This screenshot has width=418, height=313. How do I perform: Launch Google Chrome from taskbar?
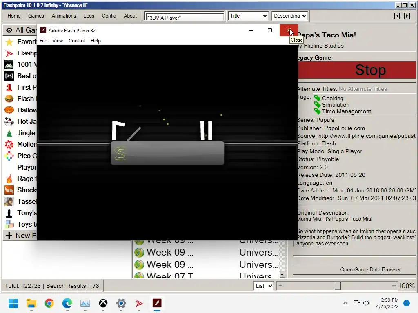tap(49, 303)
